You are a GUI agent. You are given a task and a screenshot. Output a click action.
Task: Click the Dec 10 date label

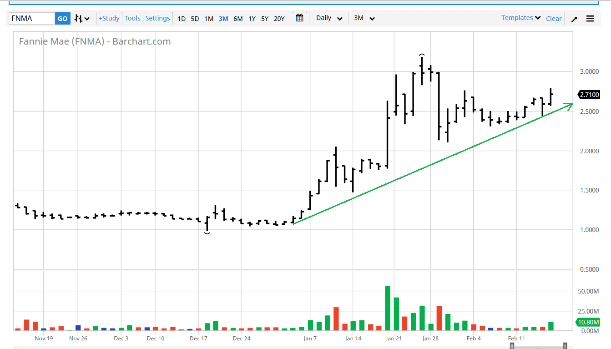[x=155, y=339]
